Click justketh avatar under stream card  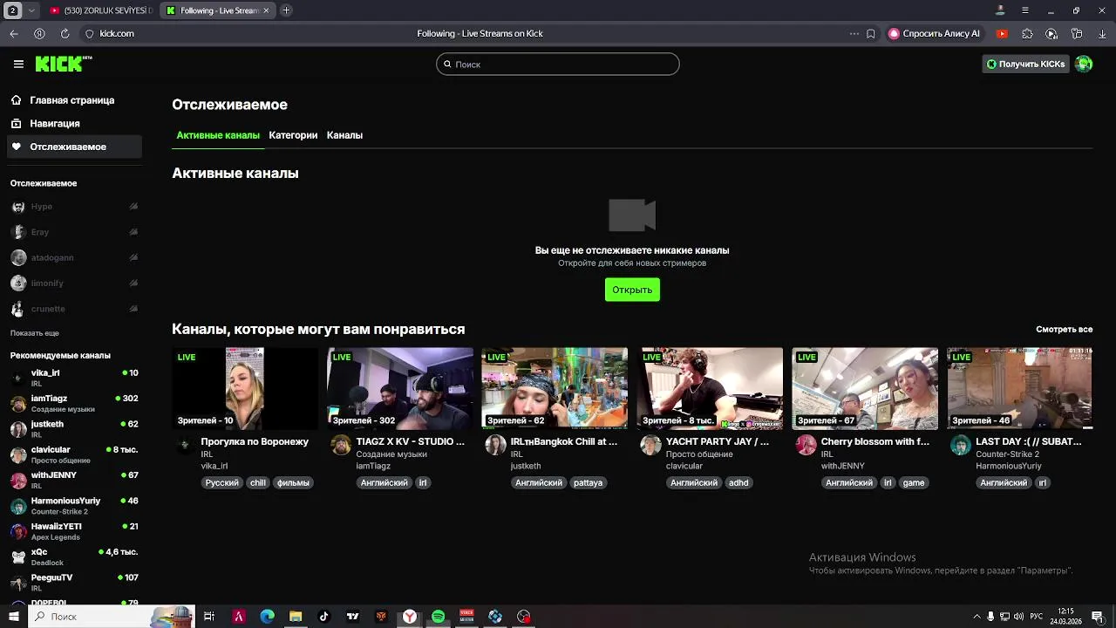496,445
